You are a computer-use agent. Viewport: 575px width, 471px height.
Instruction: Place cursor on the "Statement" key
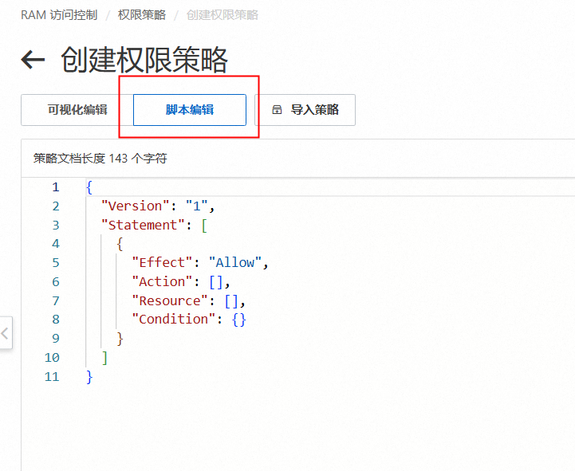click(143, 226)
